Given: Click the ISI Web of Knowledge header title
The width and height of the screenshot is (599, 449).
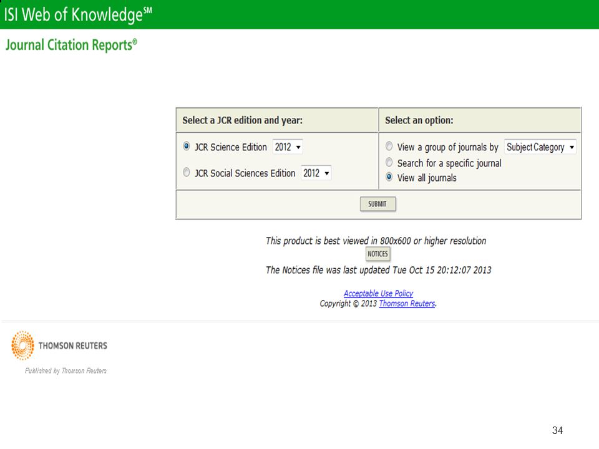Looking at the screenshot, I should (x=78, y=14).
